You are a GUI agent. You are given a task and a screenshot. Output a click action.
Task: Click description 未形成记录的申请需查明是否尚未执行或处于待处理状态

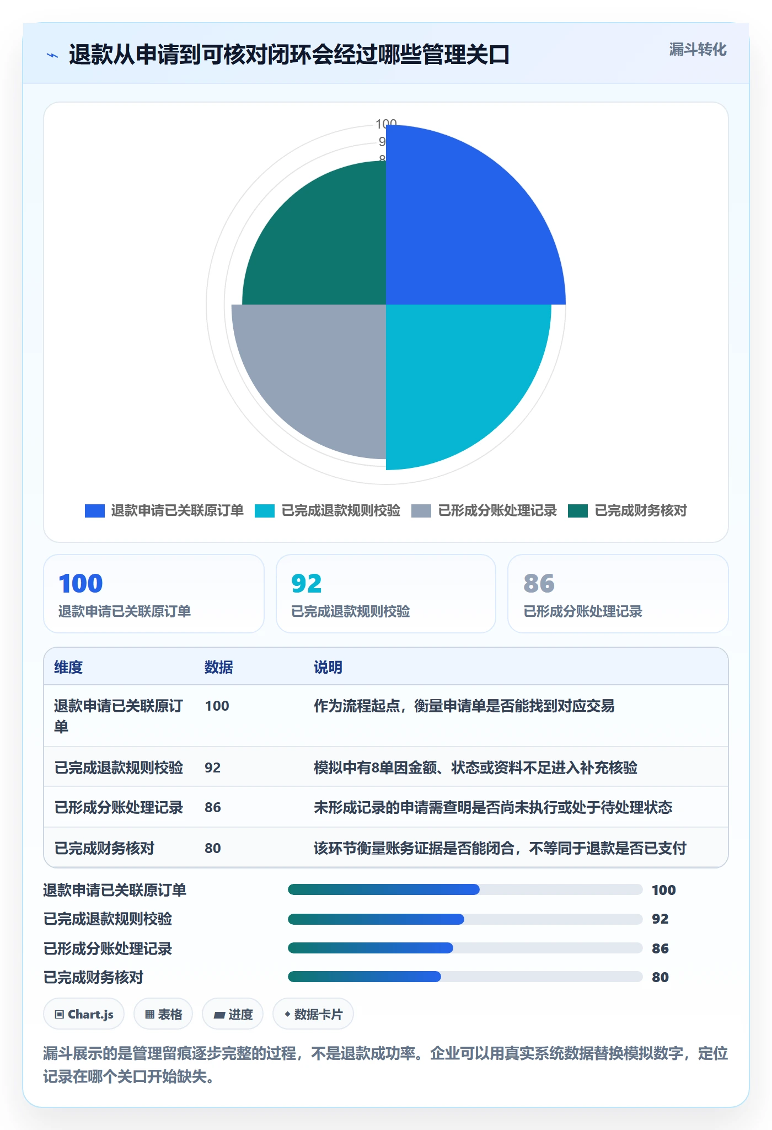[x=493, y=807]
